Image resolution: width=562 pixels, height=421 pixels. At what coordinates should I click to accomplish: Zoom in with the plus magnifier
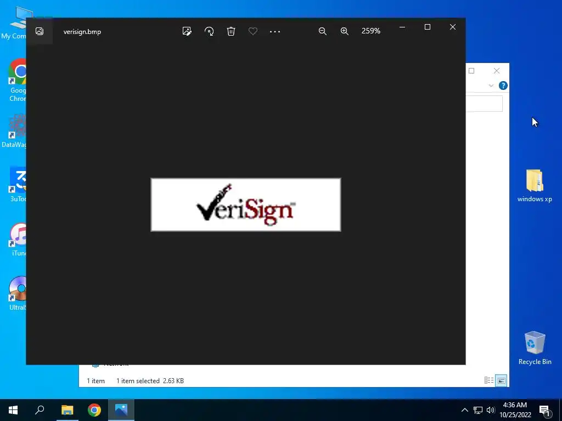(x=345, y=31)
